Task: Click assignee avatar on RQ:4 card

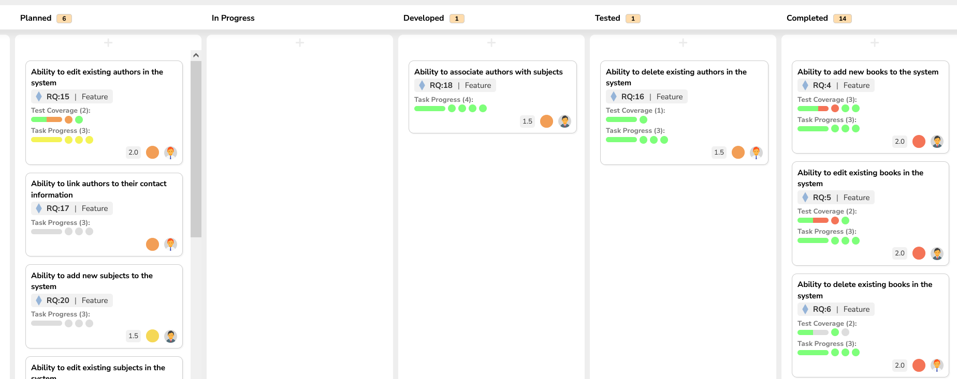Action: [x=937, y=142]
